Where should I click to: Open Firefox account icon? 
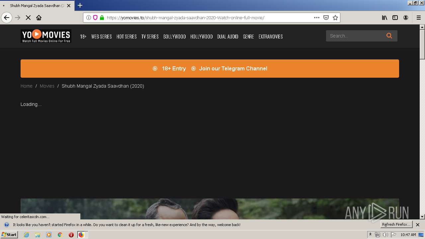tap(406, 18)
